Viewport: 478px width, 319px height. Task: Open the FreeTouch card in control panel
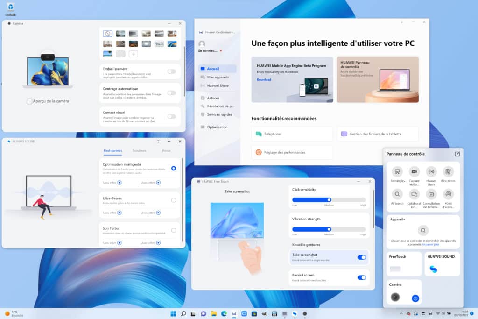point(404,264)
